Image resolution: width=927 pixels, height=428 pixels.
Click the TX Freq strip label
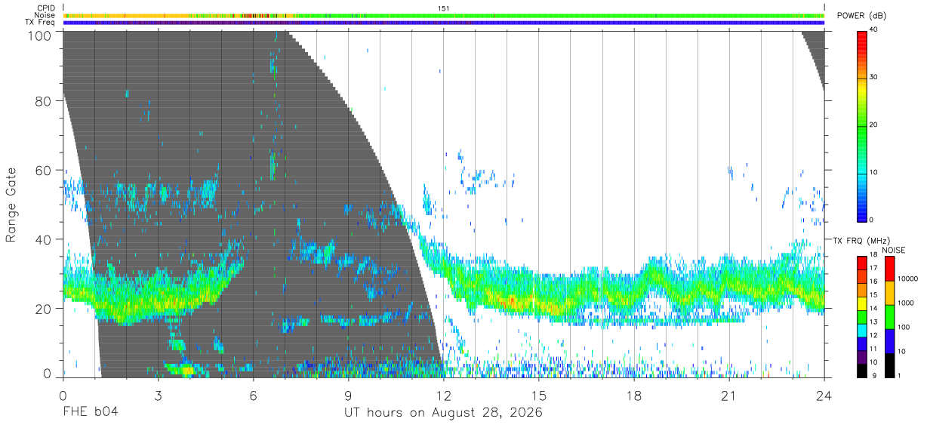[41, 23]
